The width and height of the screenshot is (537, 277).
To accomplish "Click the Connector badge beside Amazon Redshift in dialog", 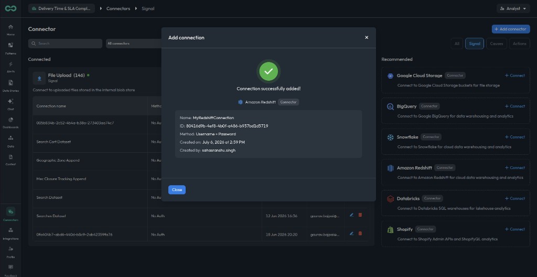I will coord(288,102).
